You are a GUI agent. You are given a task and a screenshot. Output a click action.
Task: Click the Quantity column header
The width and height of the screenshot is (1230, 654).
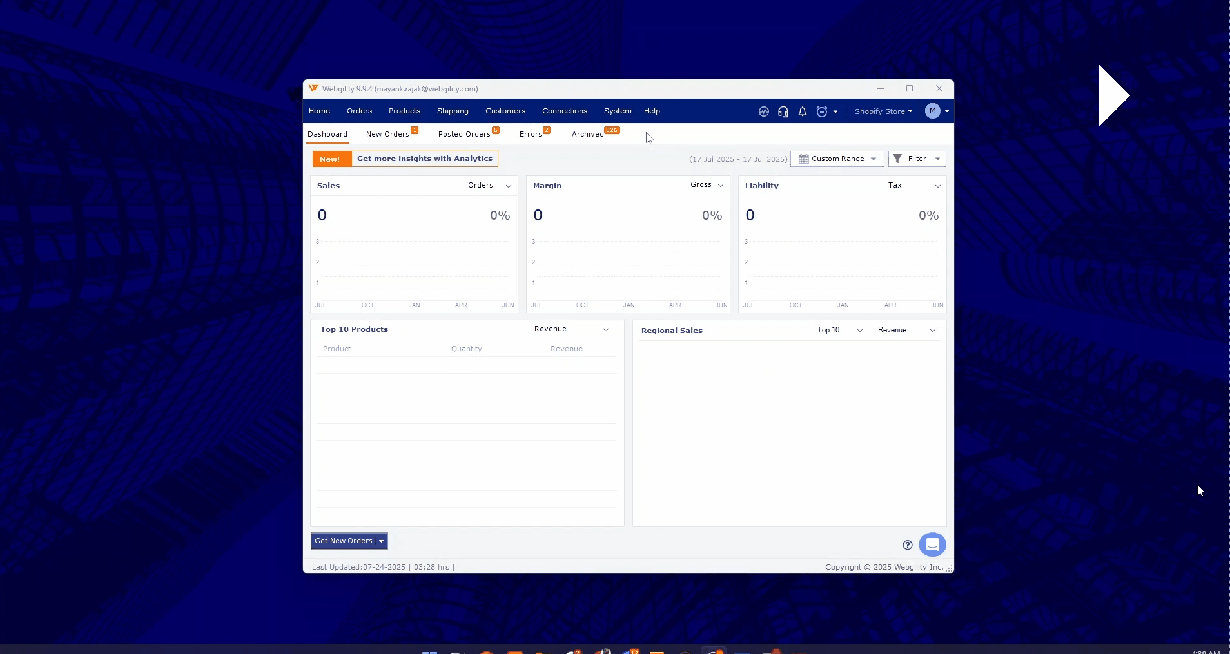point(467,349)
